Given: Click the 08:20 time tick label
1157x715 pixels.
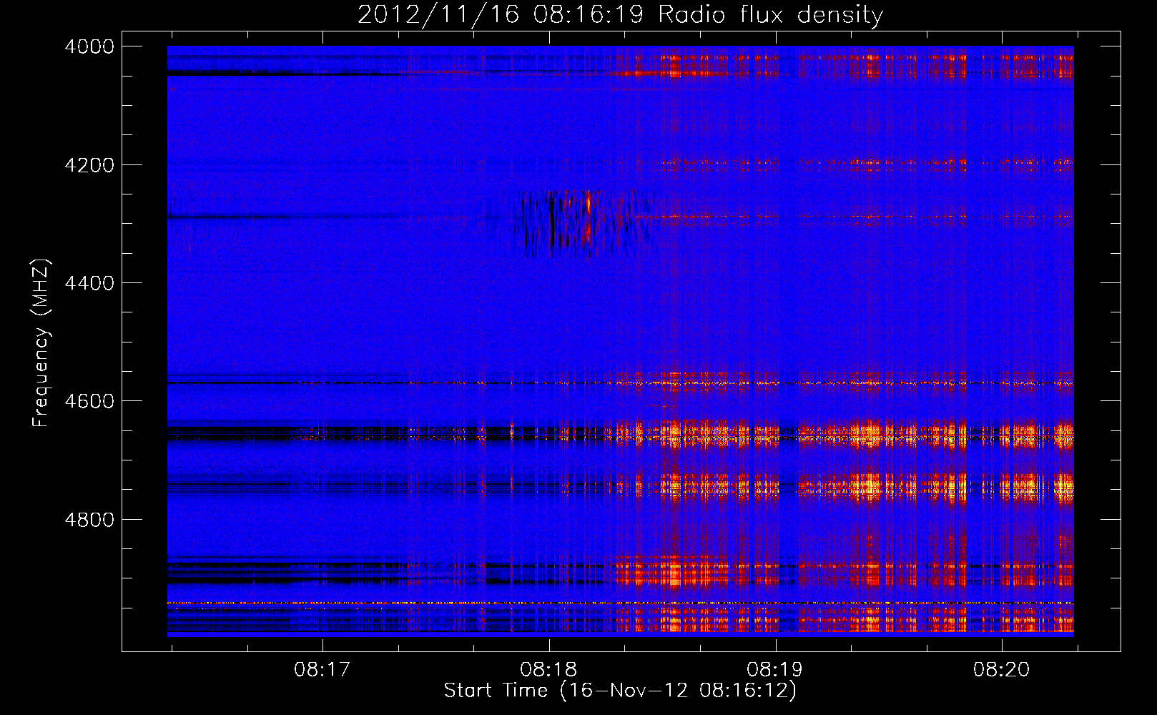Looking at the screenshot, I should (1002, 670).
